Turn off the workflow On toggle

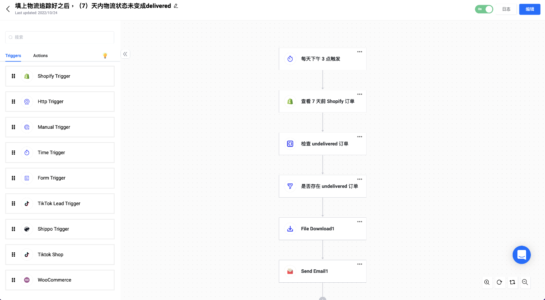click(484, 9)
